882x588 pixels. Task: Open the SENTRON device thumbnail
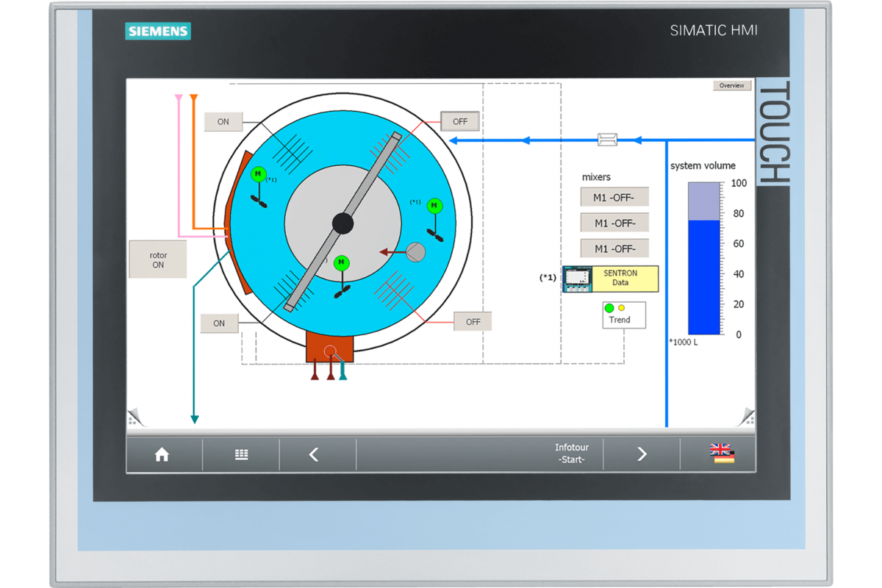[578, 279]
